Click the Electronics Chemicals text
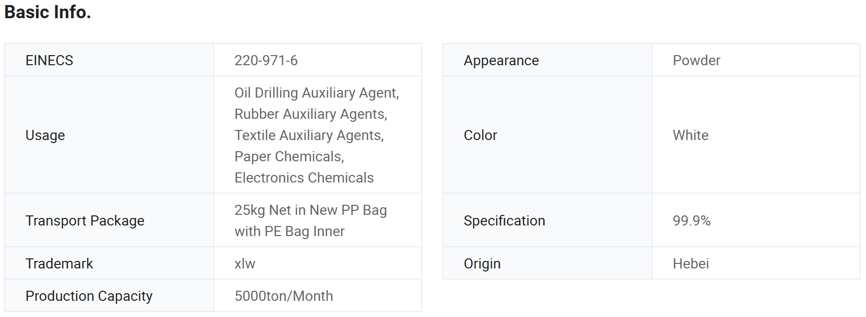 (304, 177)
